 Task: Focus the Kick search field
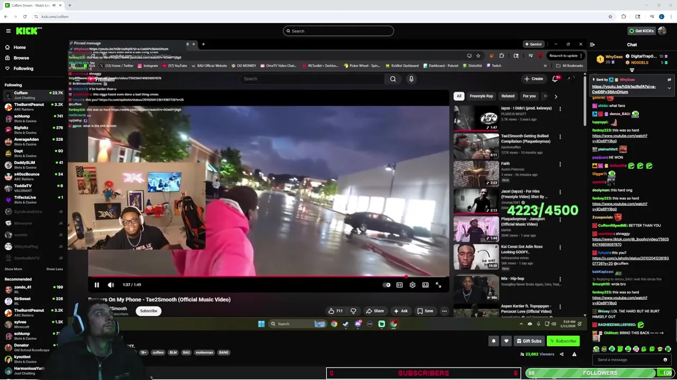338,31
